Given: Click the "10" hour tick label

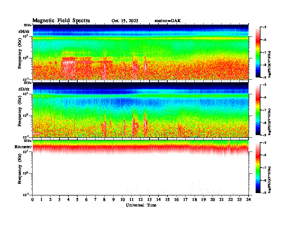Looking at the screenshot, I should click(123, 200).
